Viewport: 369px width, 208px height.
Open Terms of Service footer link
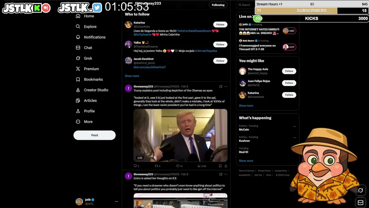tap(246, 171)
